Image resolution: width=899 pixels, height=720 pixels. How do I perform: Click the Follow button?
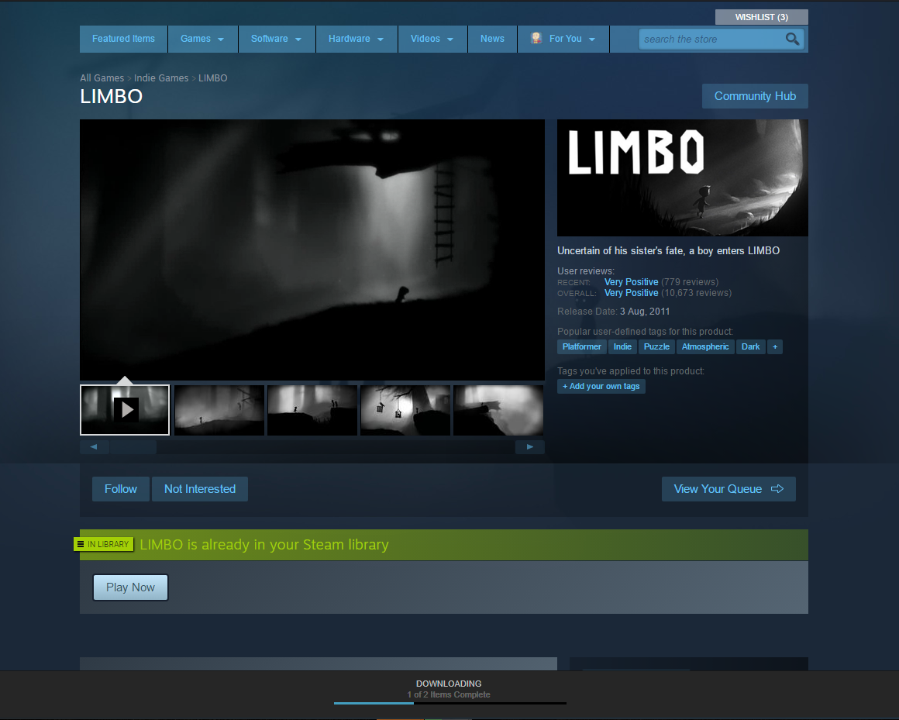click(120, 489)
